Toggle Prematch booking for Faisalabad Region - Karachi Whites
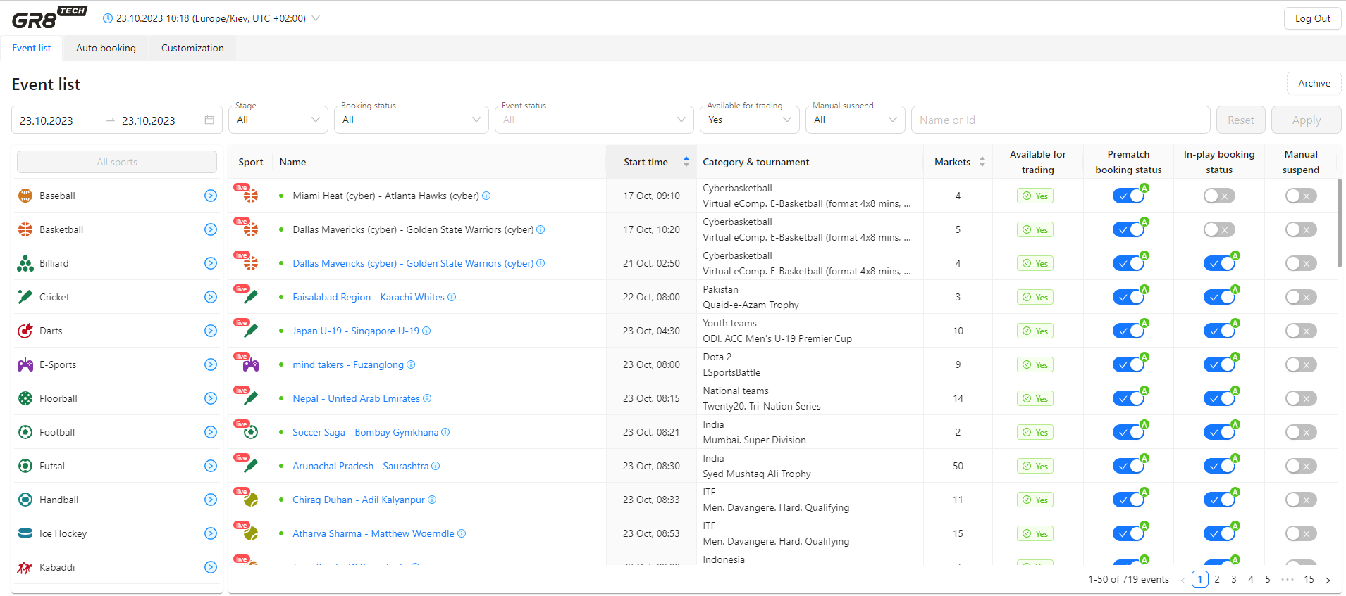The height and width of the screenshot is (596, 1346). click(x=1129, y=297)
